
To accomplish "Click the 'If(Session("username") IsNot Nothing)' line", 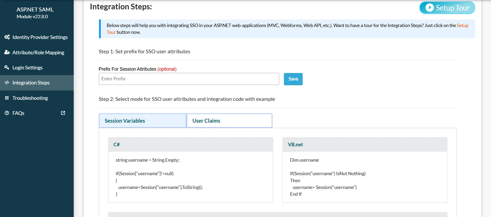I will [x=328, y=174].
